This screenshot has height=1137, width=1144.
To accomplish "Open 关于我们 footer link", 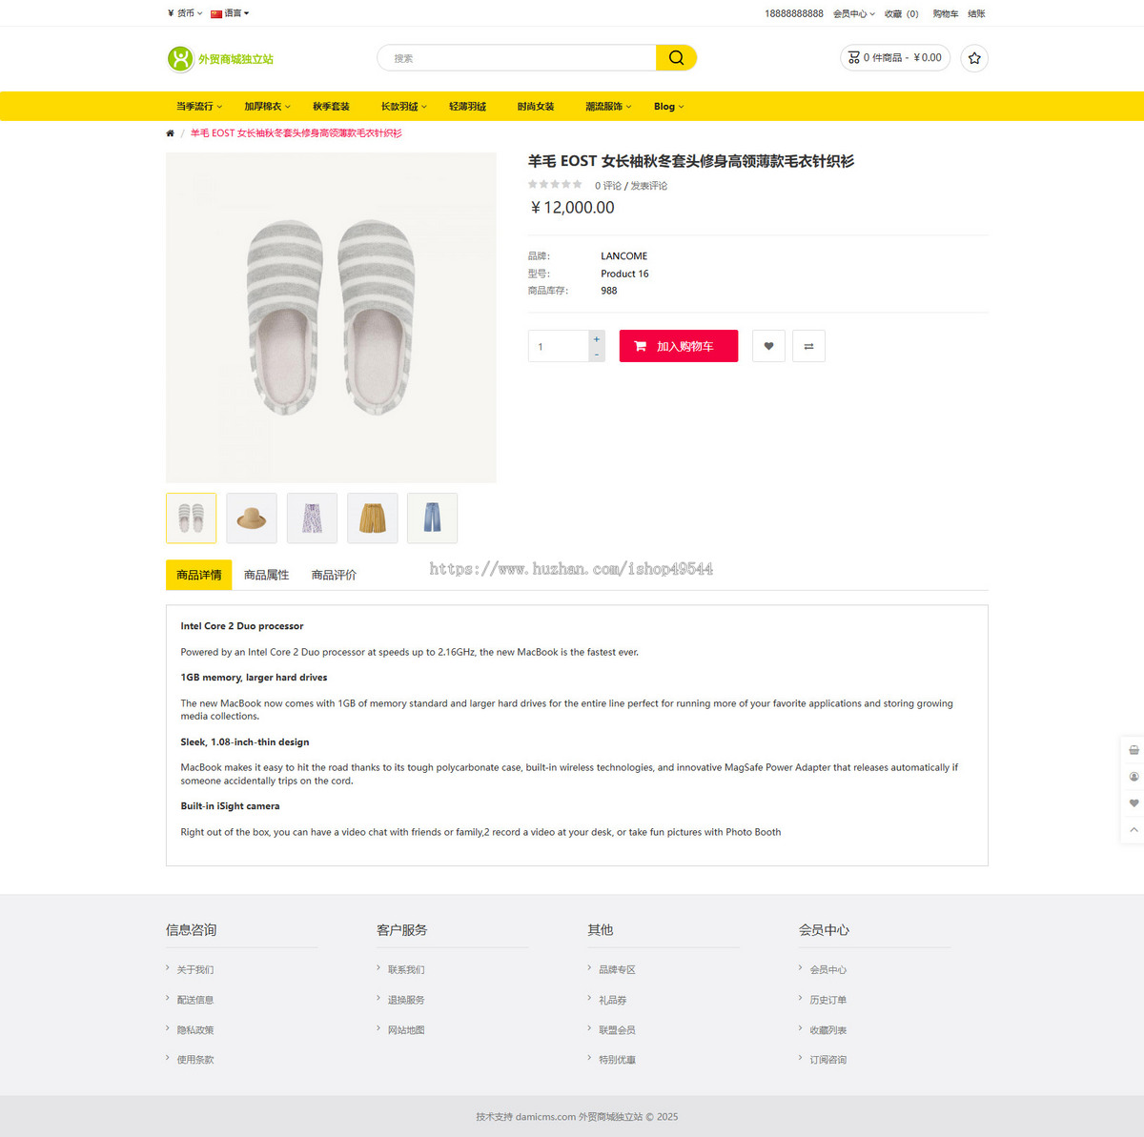I will (x=194, y=970).
